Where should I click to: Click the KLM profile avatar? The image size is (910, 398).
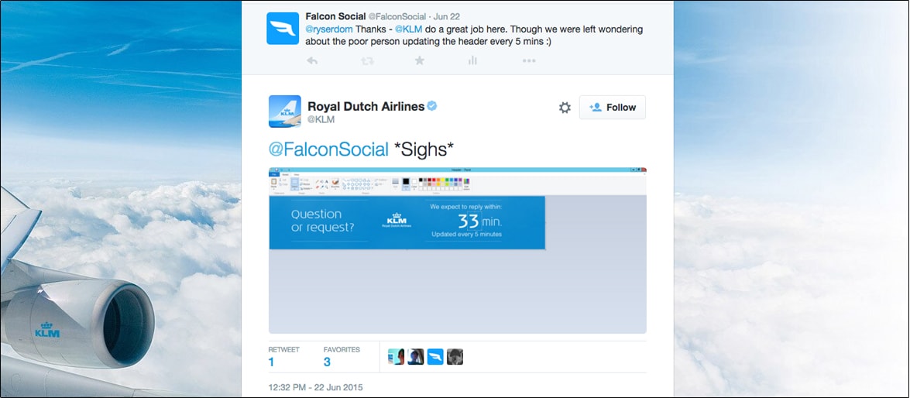[x=284, y=111]
